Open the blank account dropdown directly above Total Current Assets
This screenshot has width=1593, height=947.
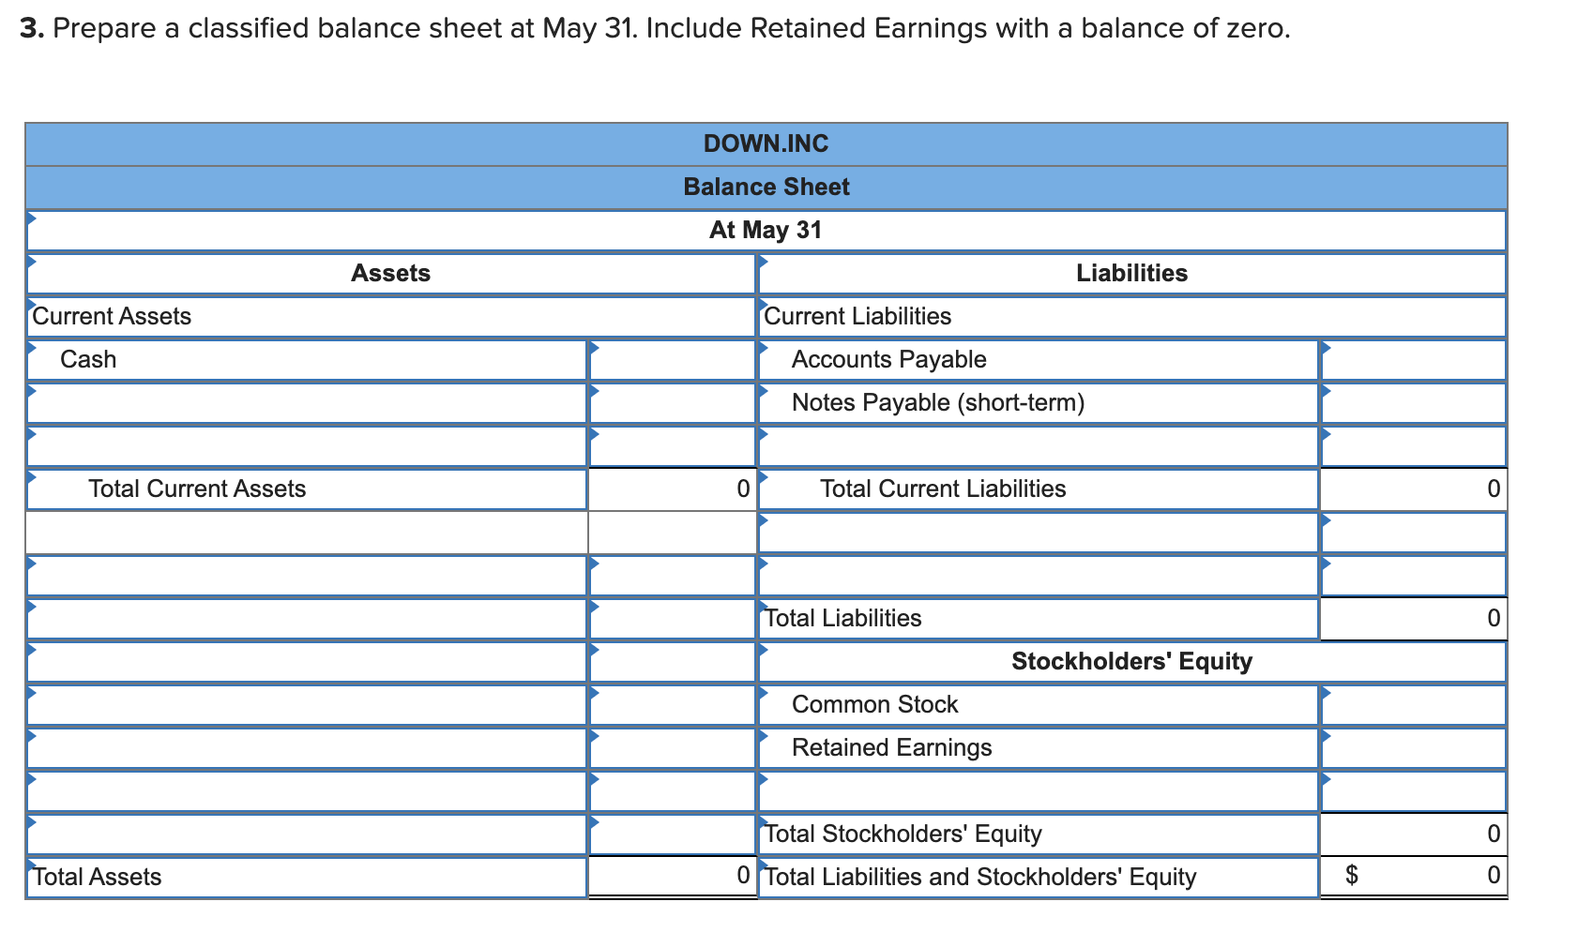coord(307,446)
